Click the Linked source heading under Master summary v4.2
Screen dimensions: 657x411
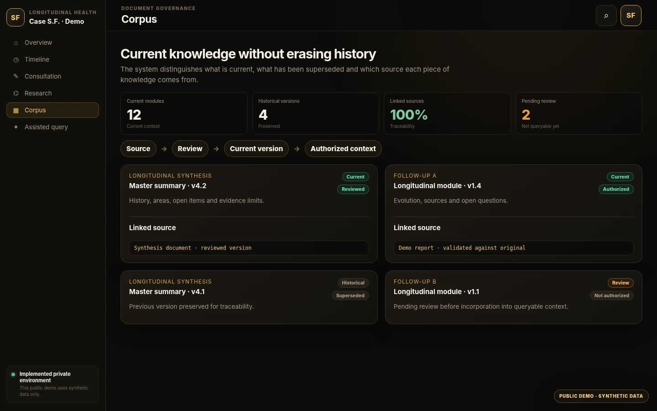152,228
